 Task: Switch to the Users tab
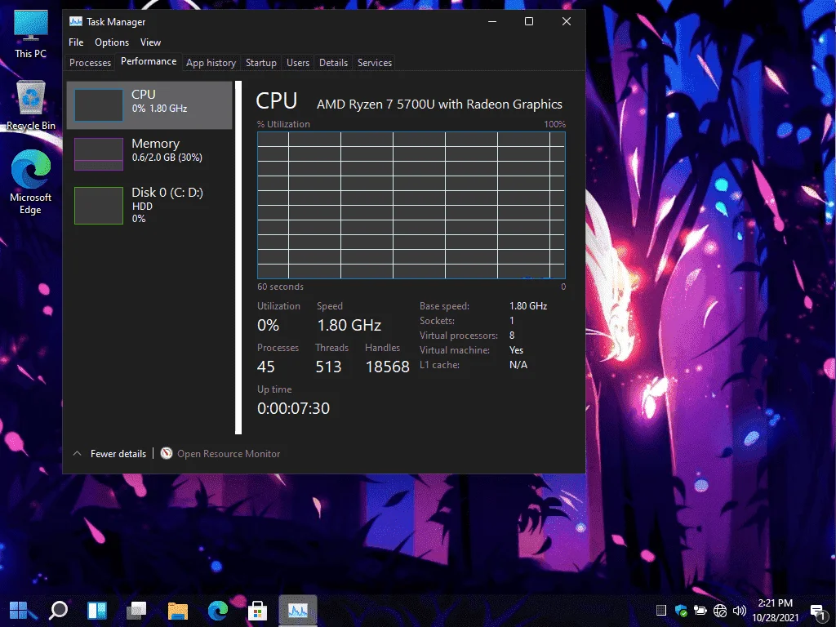[x=298, y=62]
